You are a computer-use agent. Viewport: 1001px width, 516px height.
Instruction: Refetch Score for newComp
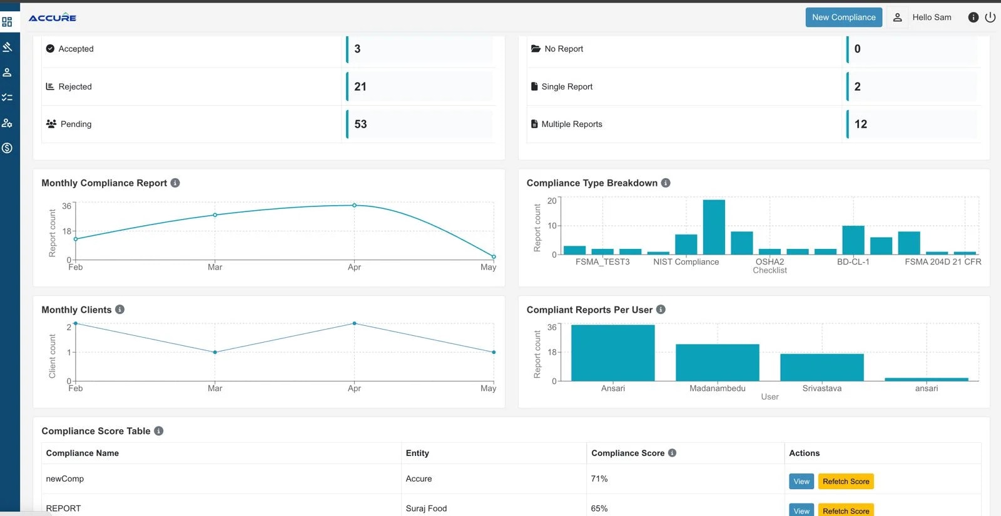click(x=846, y=482)
